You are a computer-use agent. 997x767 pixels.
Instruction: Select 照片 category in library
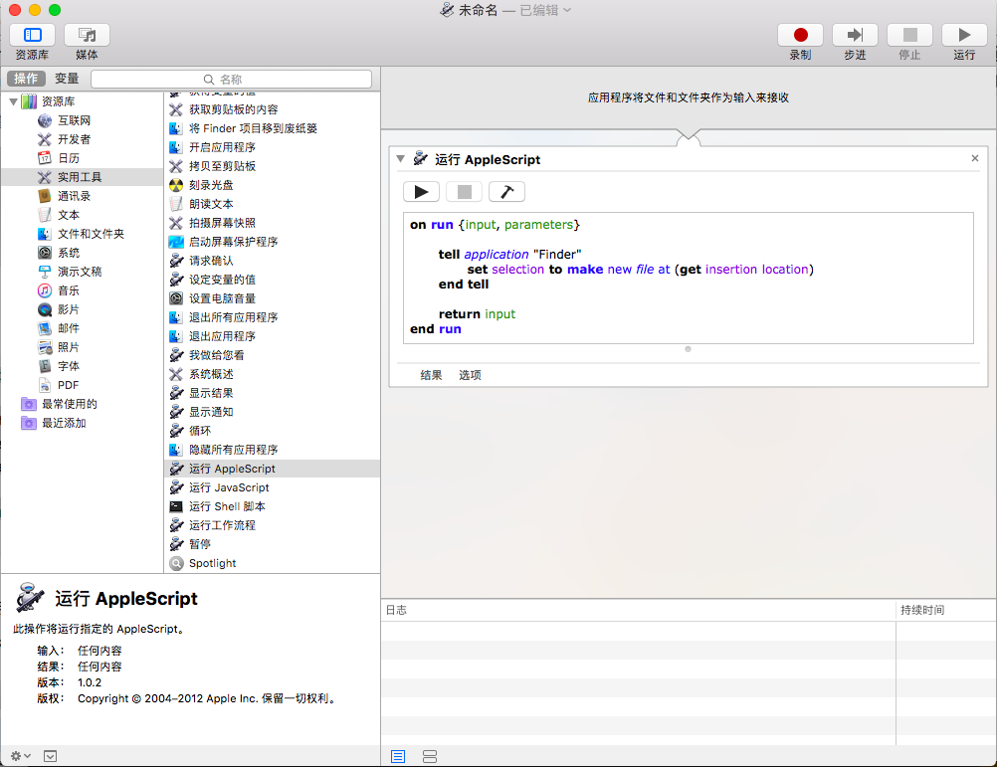tap(82, 347)
